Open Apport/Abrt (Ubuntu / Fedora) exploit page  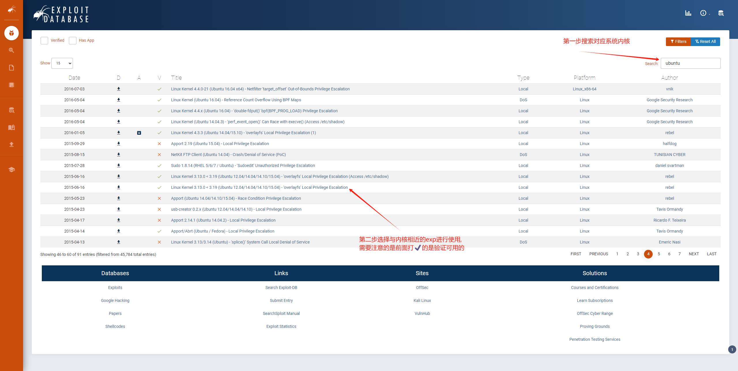tap(223, 231)
